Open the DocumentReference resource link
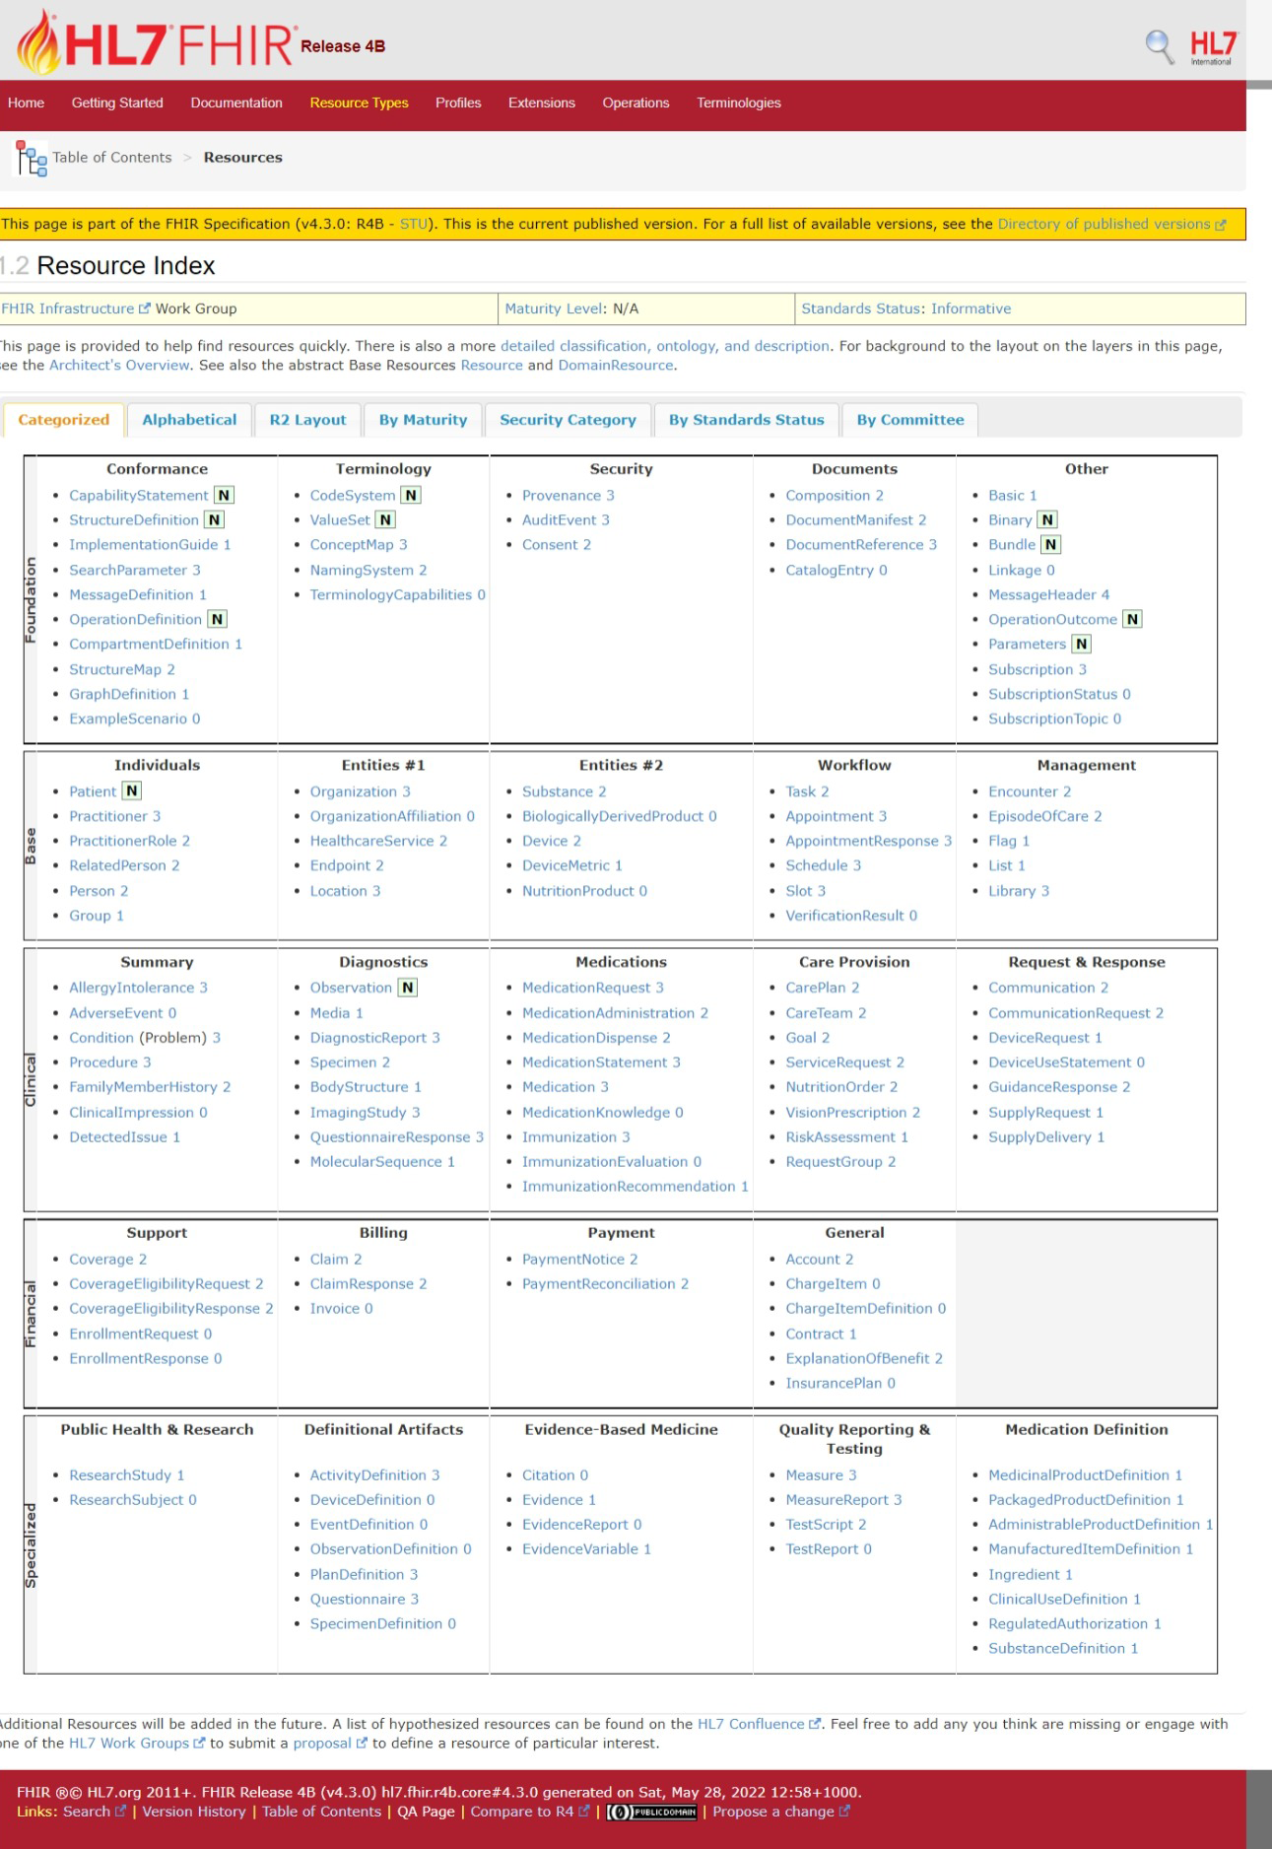 854,545
